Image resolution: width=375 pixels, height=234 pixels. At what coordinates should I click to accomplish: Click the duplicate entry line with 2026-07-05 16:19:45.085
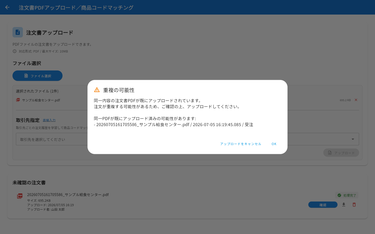point(173,125)
